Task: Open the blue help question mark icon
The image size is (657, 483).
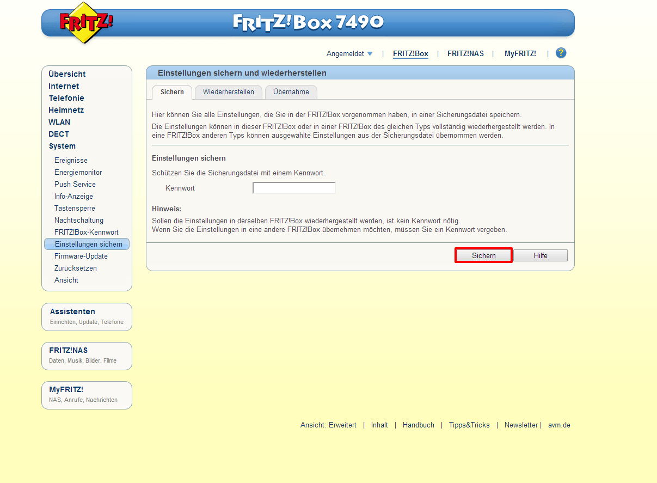Action: coord(561,53)
